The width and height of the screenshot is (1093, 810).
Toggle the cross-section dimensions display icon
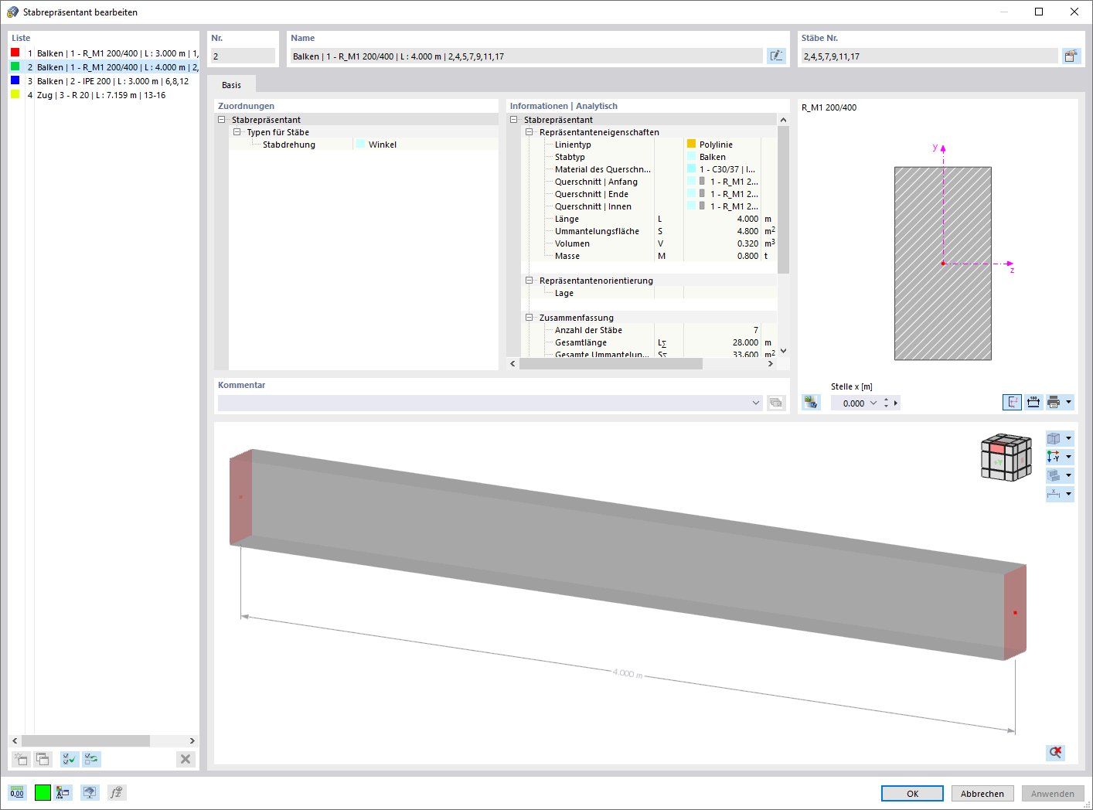pyautogui.click(x=1033, y=402)
